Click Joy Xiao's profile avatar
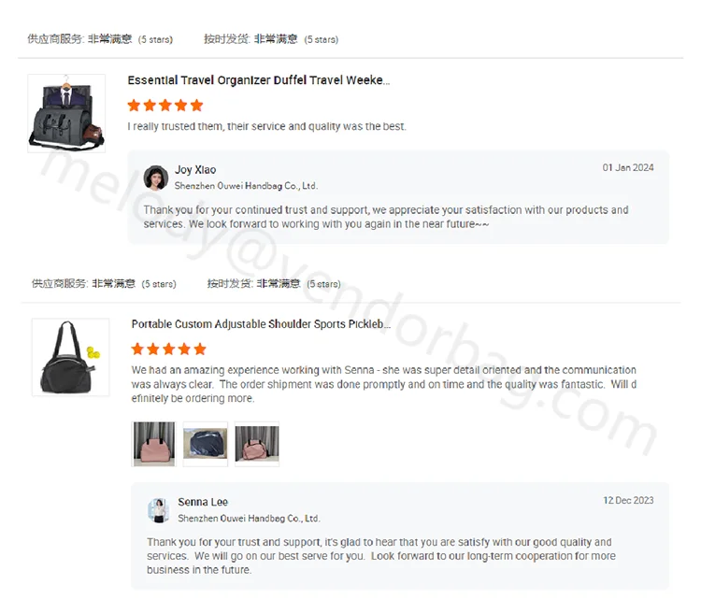Image resolution: width=701 pixels, height=599 pixels. coord(155,178)
